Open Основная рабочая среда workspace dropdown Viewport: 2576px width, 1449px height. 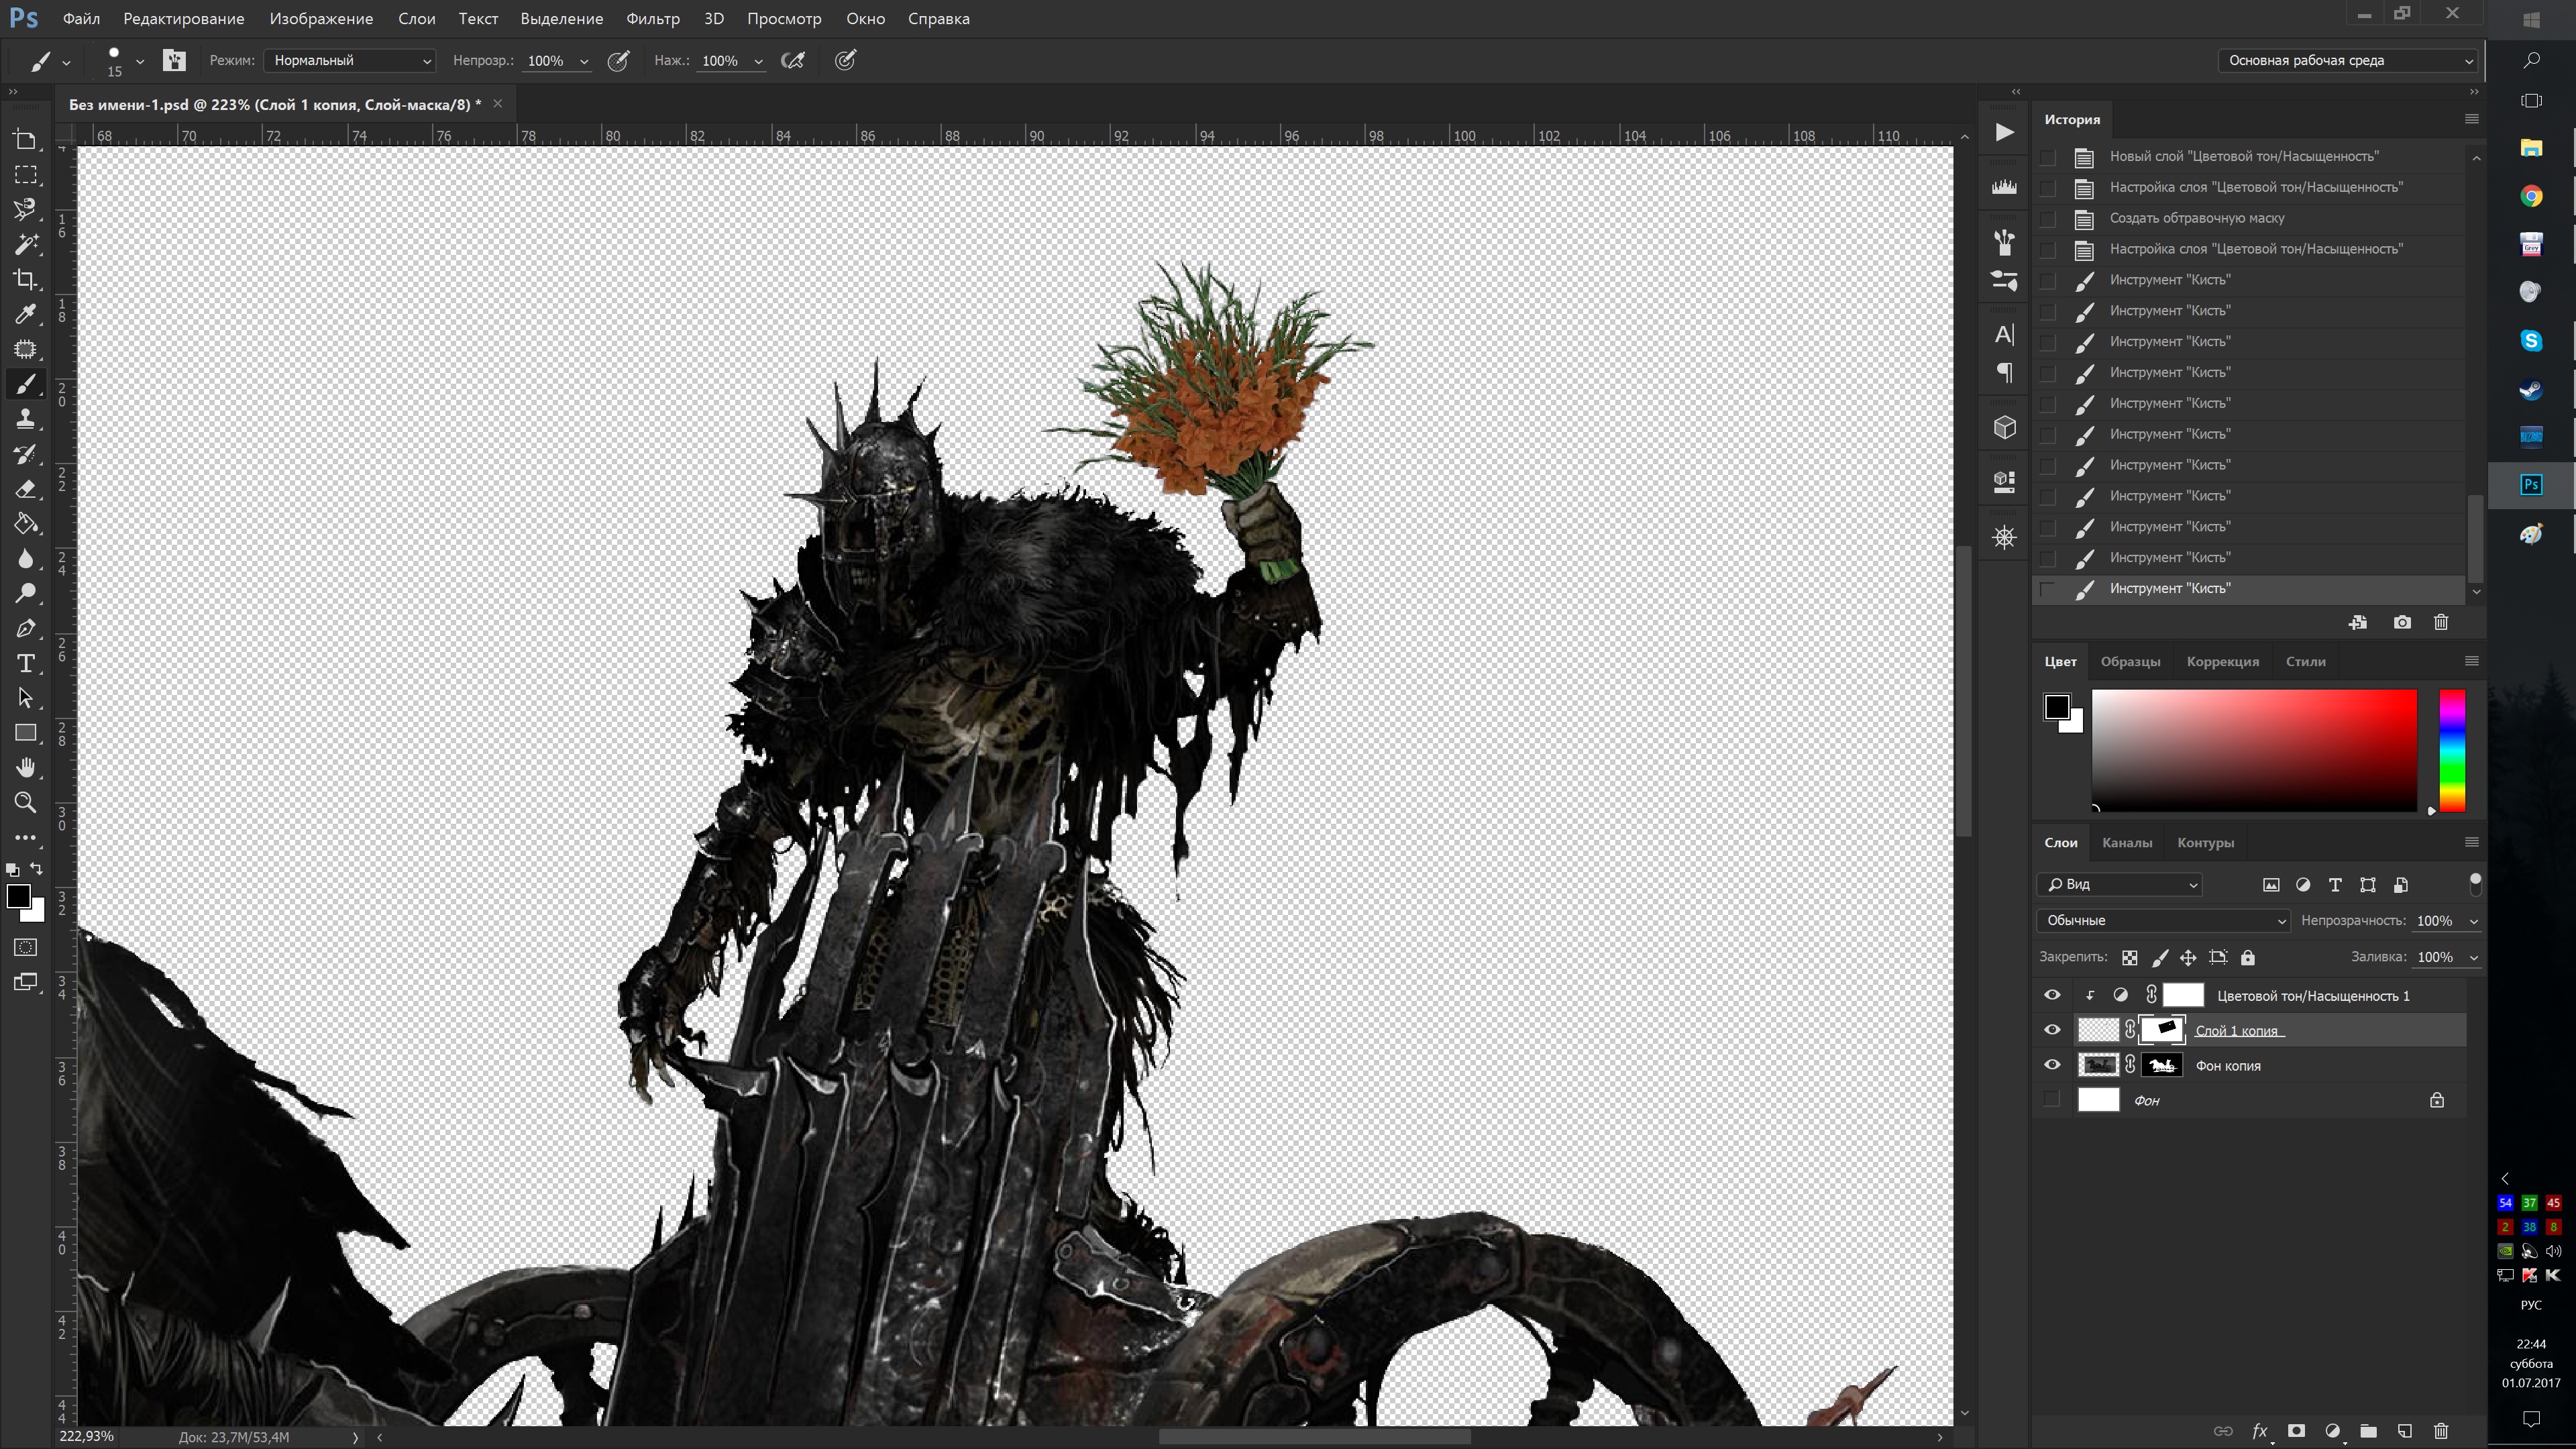tap(2348, 60)
